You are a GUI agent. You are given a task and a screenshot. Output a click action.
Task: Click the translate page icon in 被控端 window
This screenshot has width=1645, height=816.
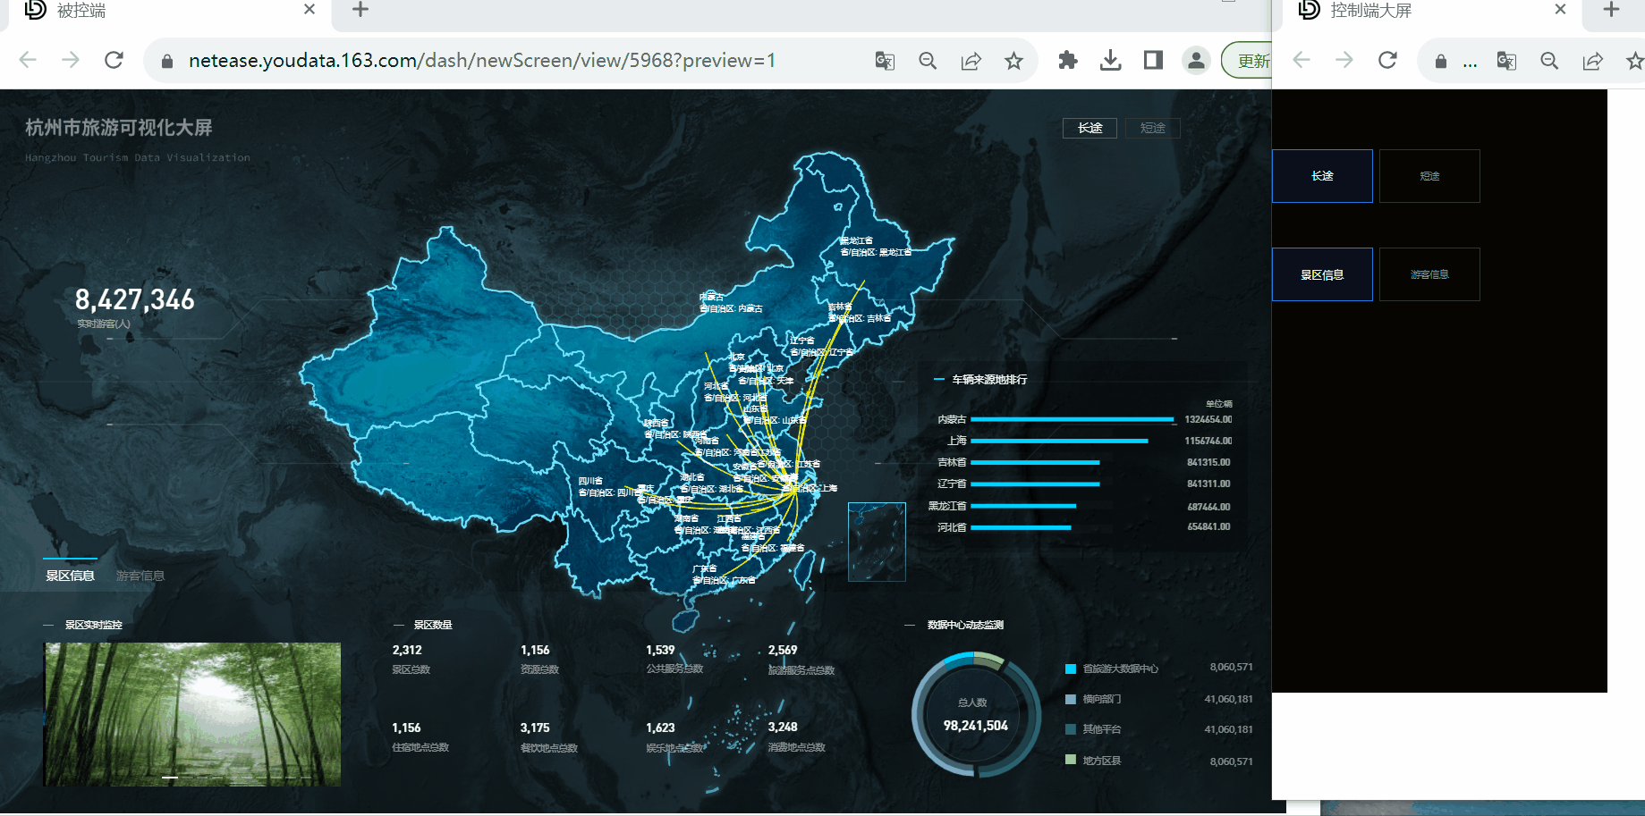pyautogui.click(x=885, y=61)
